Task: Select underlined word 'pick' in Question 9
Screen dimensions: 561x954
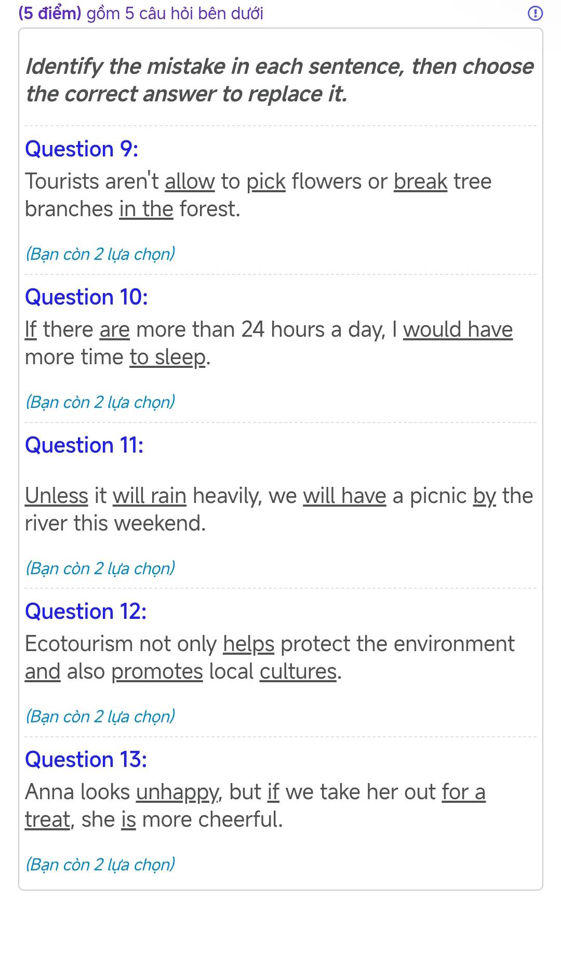Action: (266, 181)
